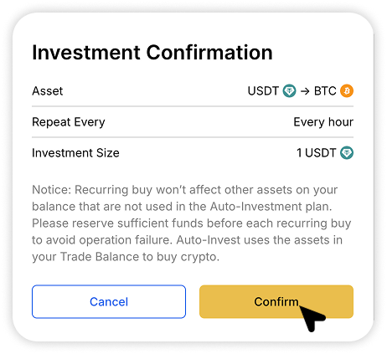
Task: Click the arrow between USDT and BTC
Action: pos(305,91)
